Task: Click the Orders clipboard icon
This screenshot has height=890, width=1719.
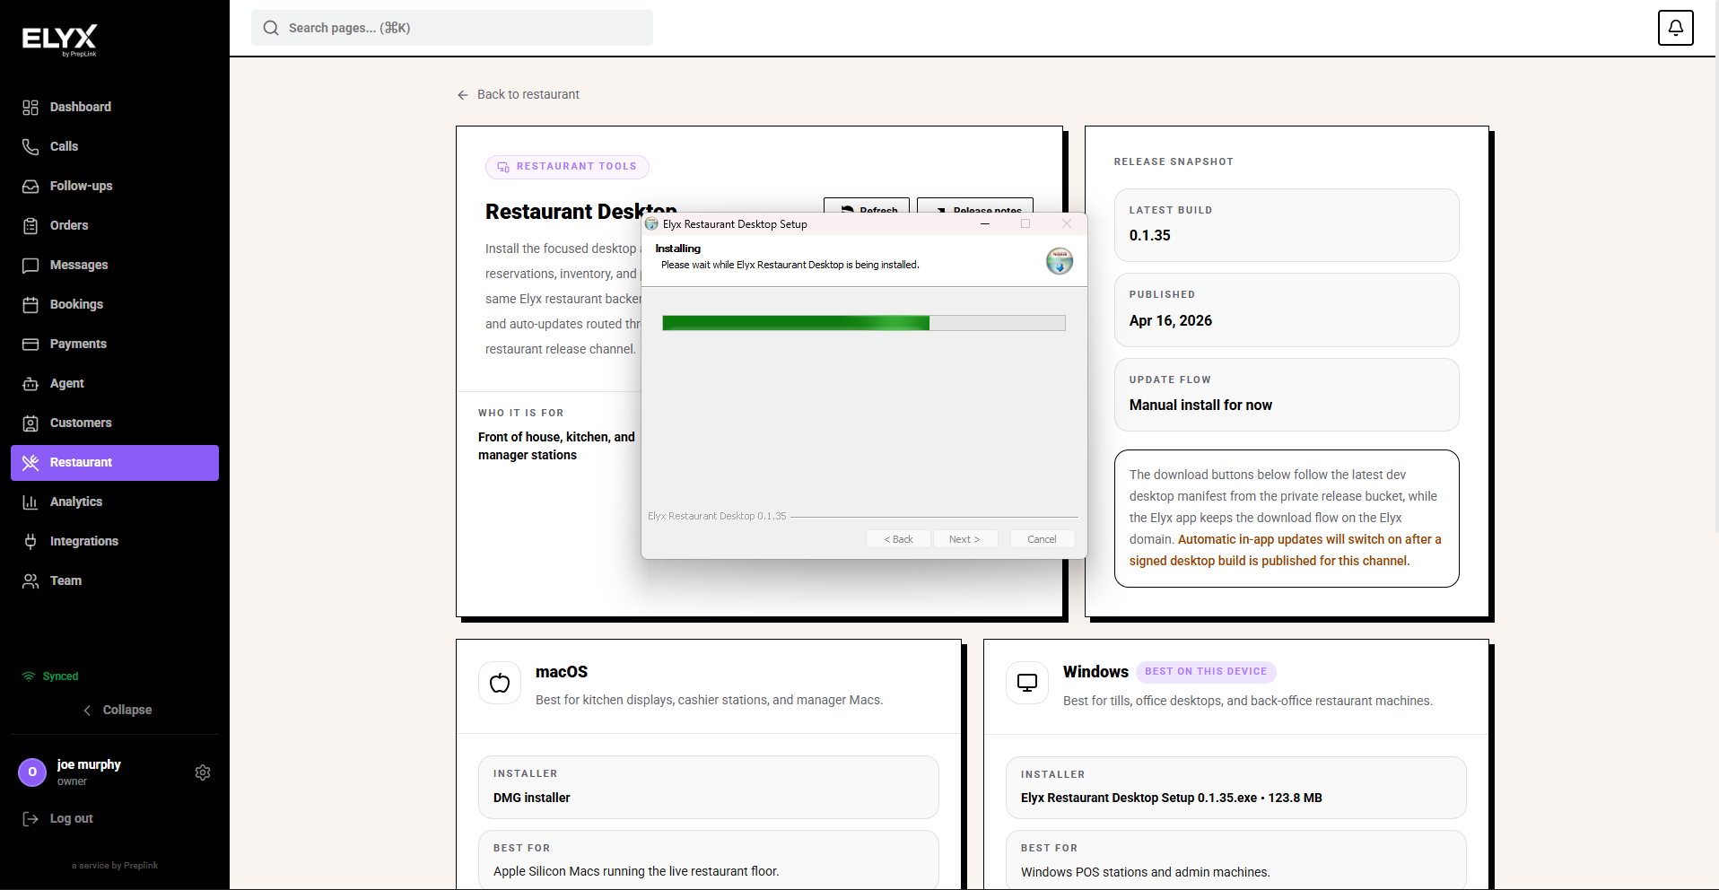Action: tap(31, 226)
